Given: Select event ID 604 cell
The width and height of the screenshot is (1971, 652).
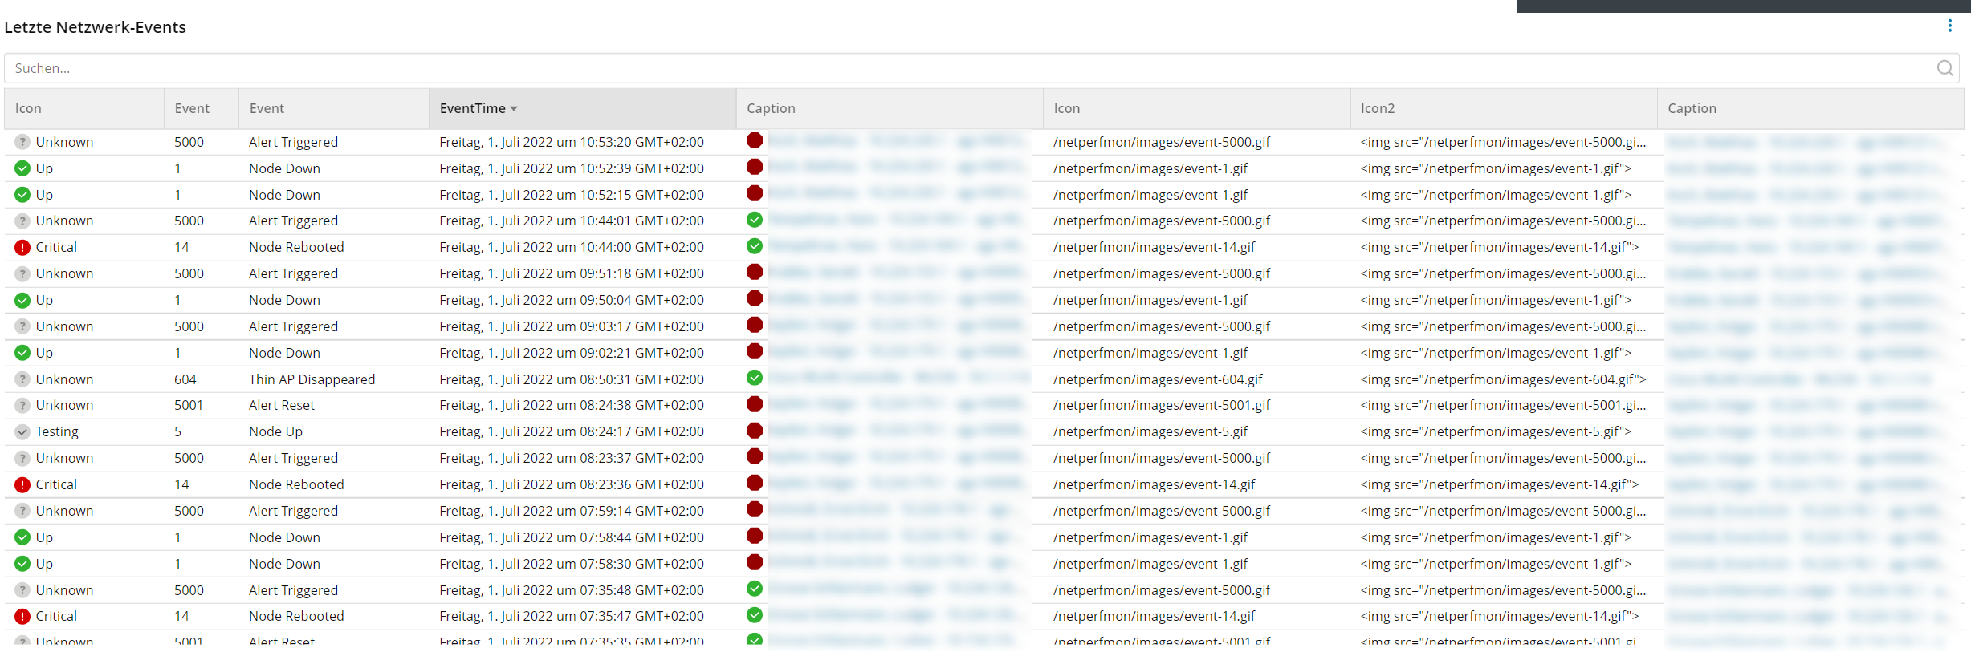Looking at the screenshot, I should (x=185, y=379).
